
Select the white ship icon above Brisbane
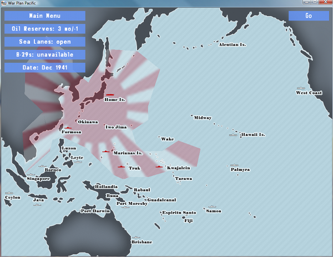(136, 237)
